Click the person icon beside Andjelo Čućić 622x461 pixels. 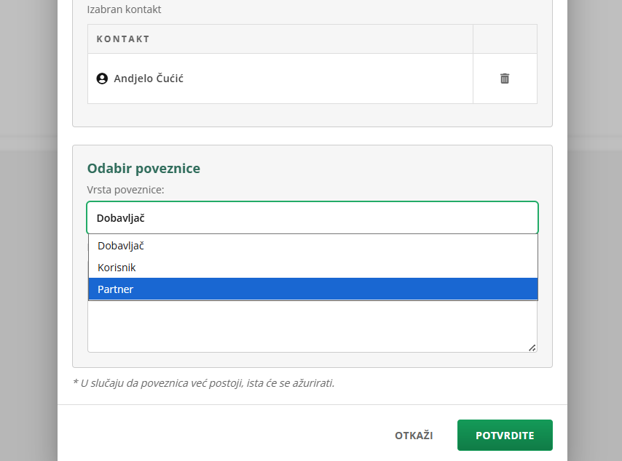[x=102, y=79]
